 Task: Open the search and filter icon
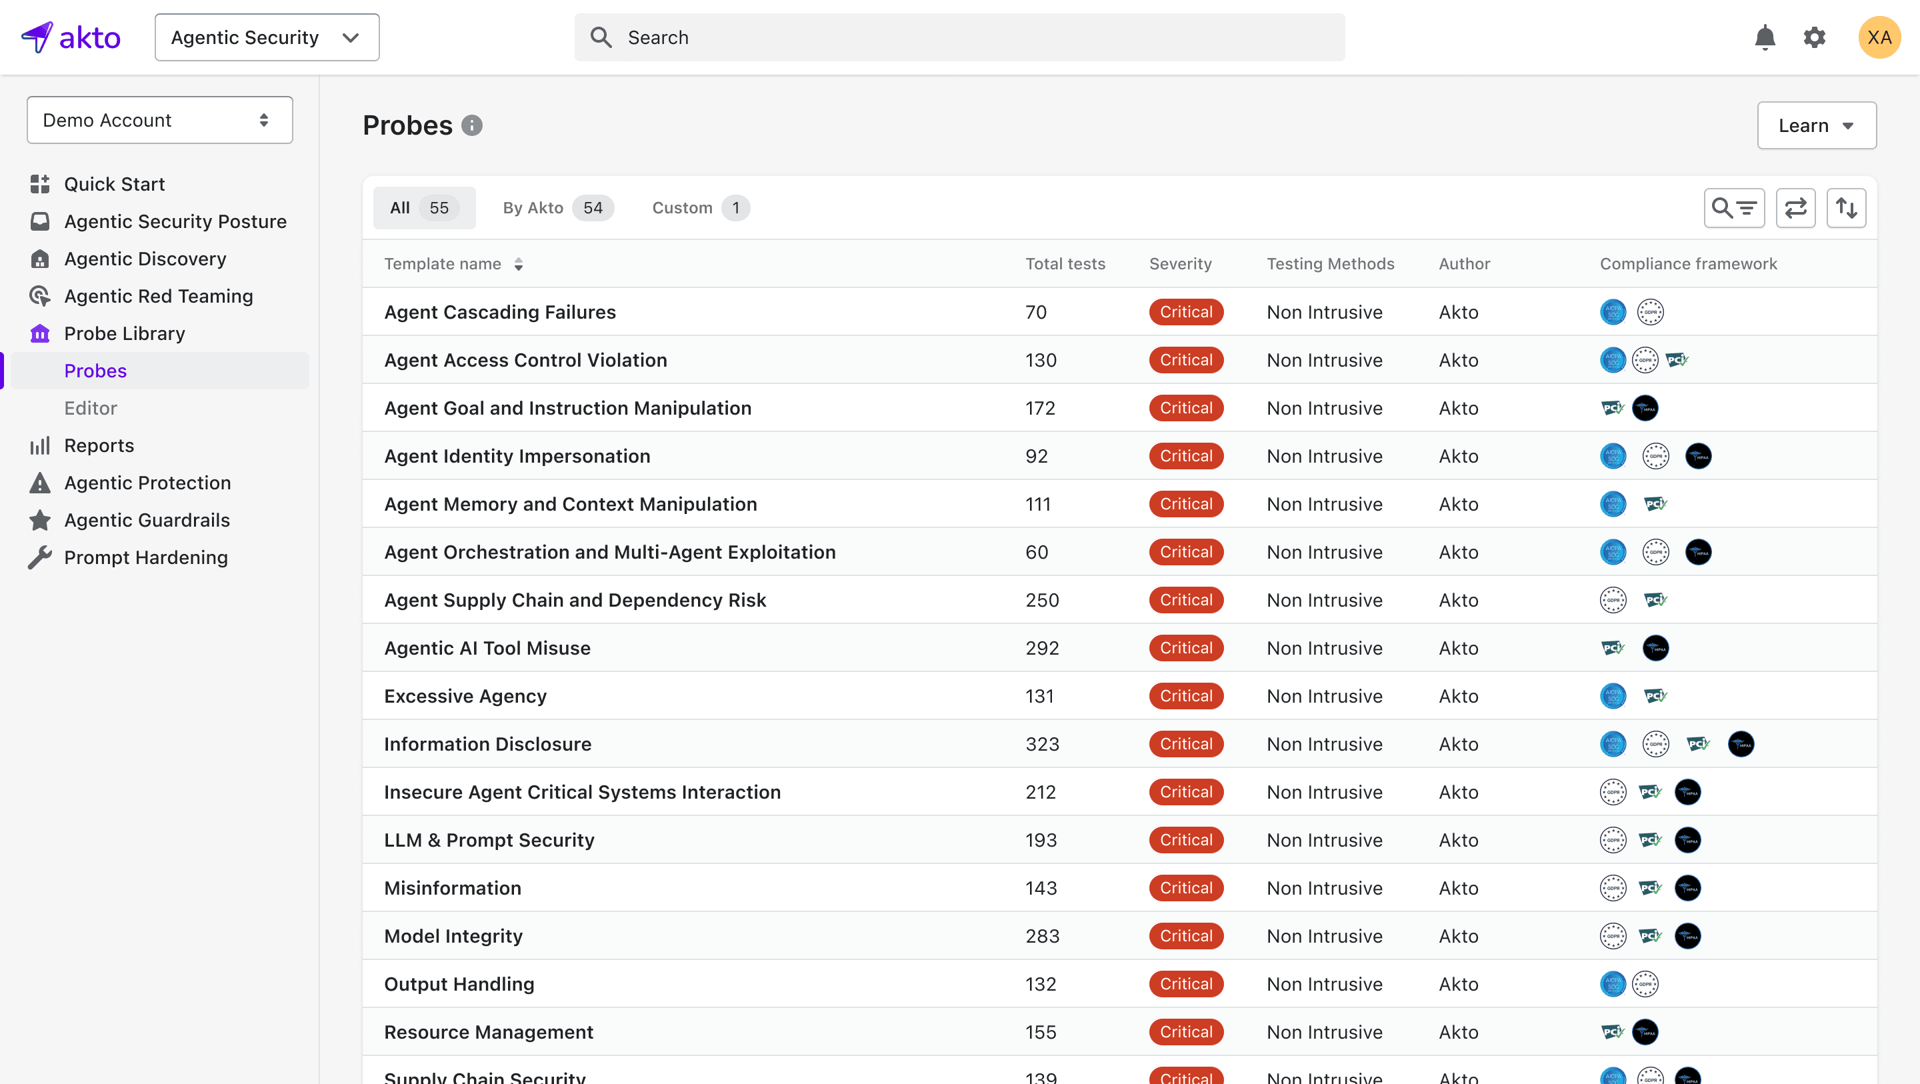pyautogui.click(x=1733, y=208)
